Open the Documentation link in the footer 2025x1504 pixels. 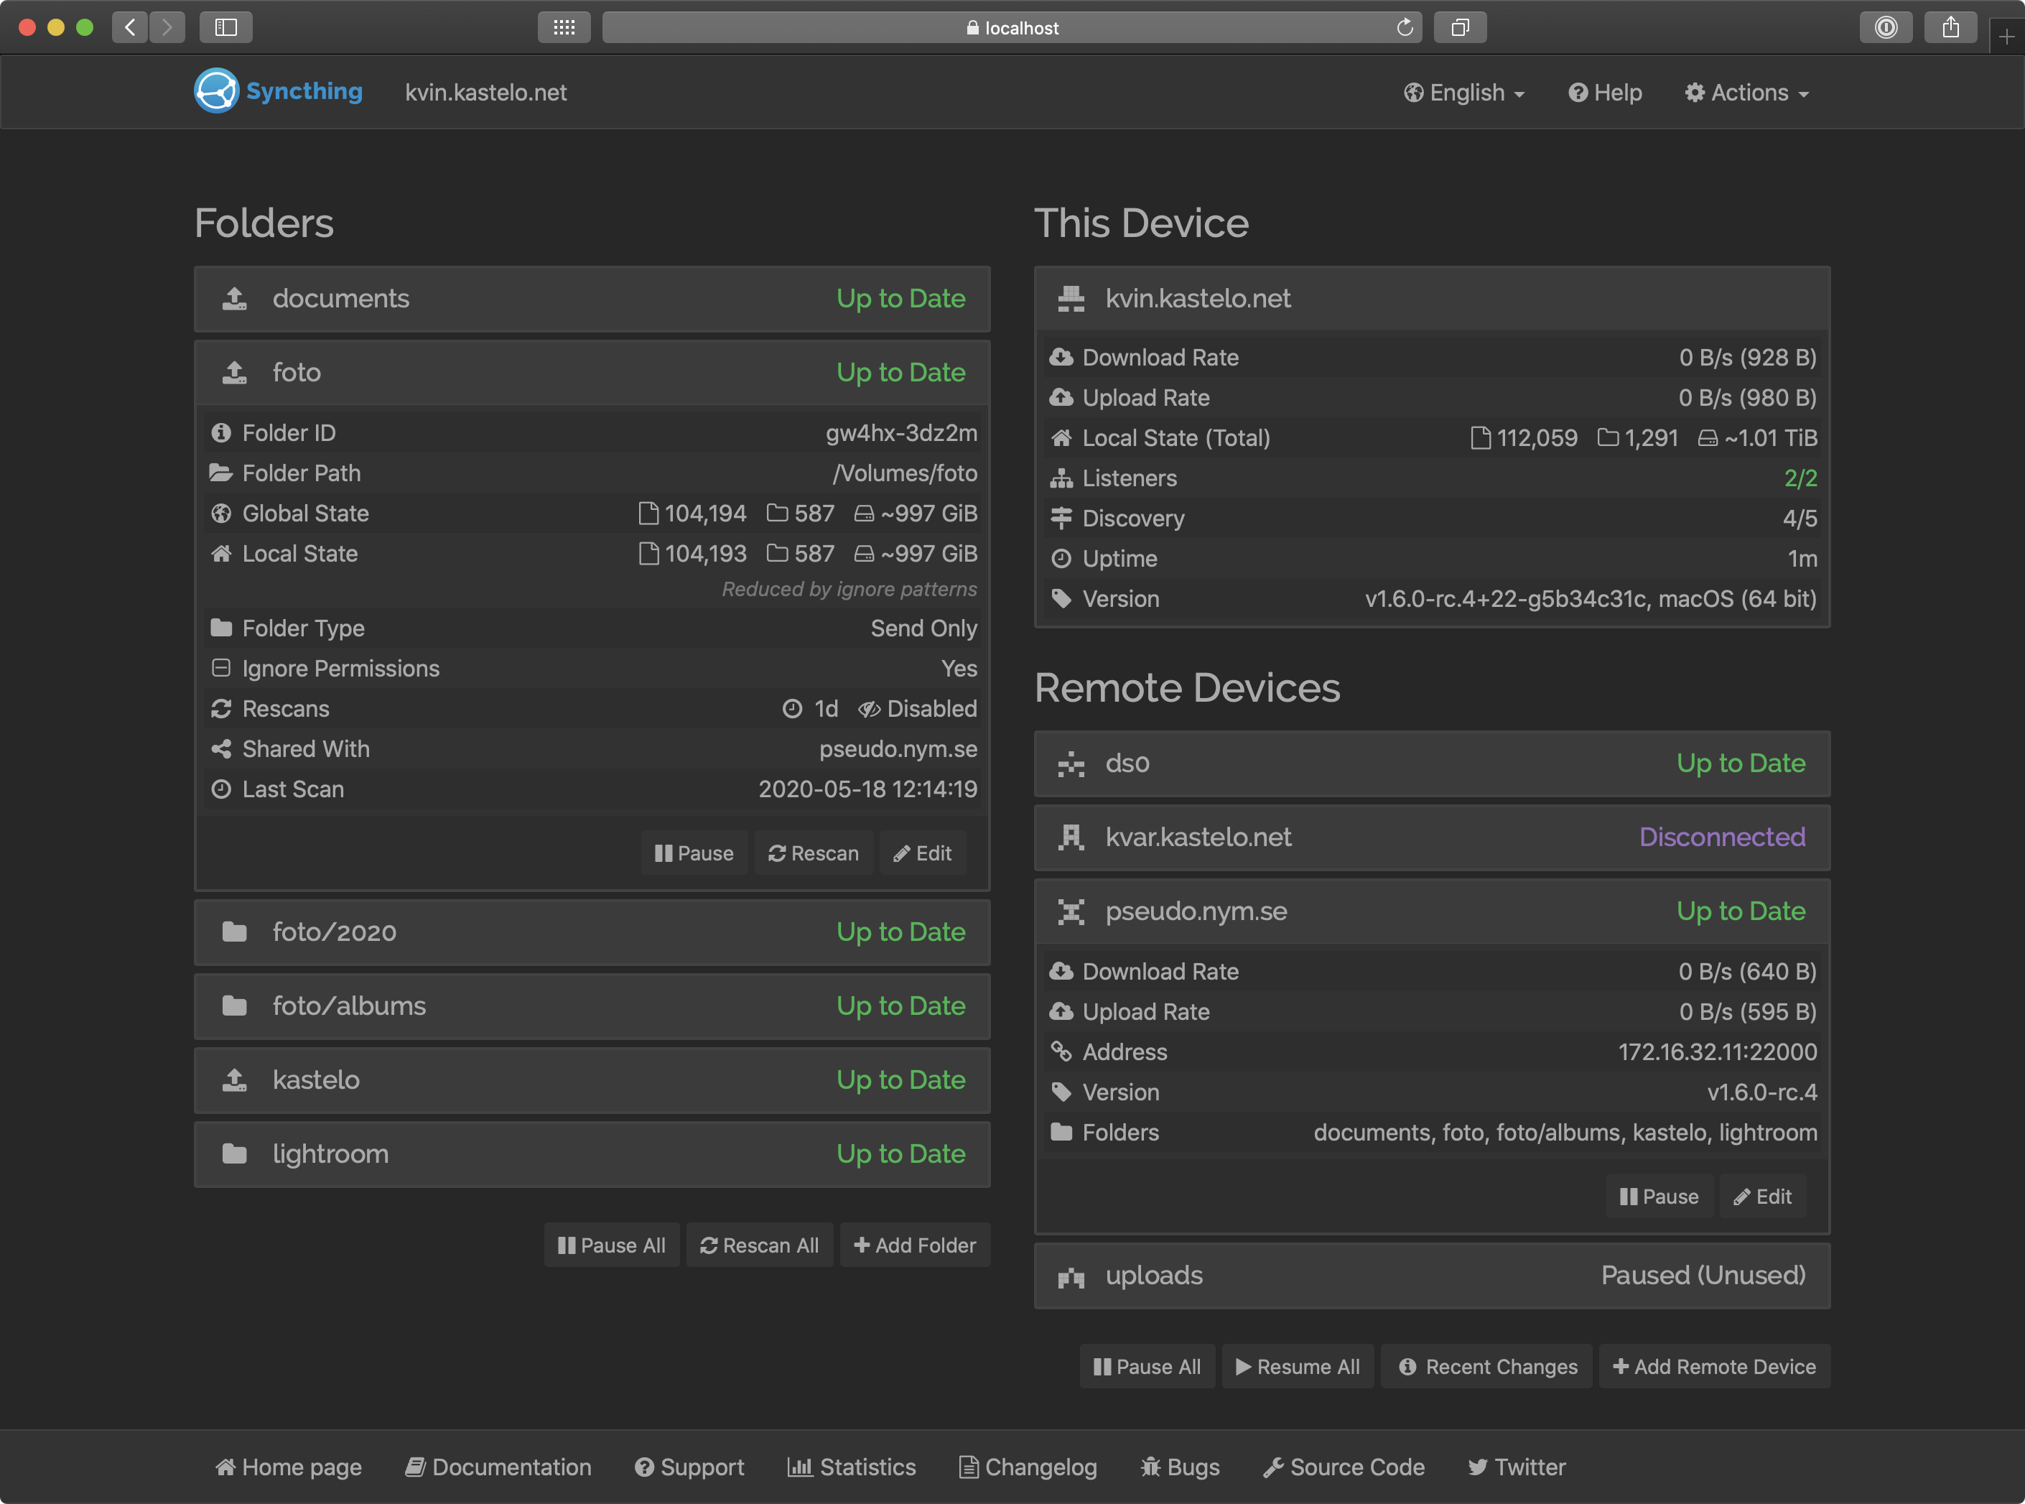[499, 1467]
